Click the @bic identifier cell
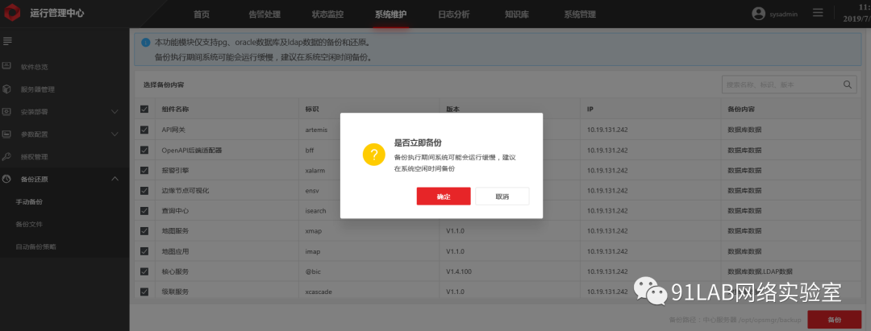The width and height of the screenshot is (871, 331). click(x=314, y=271)
